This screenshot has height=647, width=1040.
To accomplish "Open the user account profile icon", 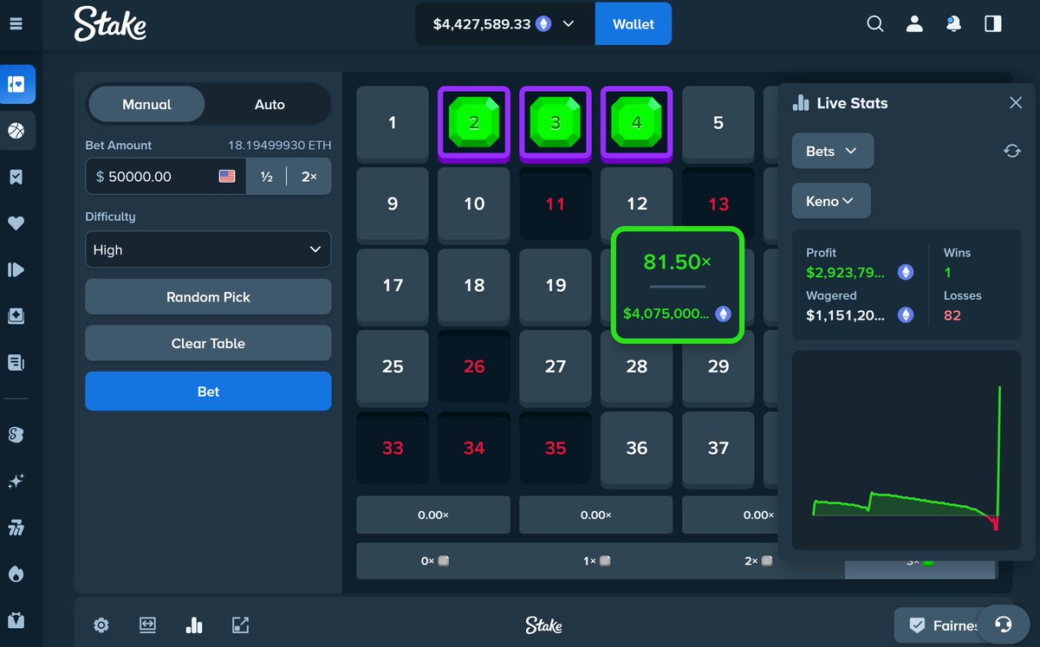I will [x=914, y=24].
